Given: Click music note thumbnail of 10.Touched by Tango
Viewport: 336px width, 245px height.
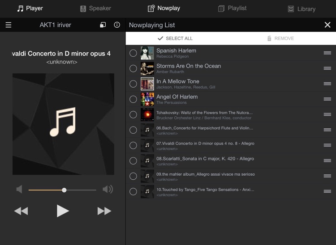Looking at the screenshot, I should 147,191.
